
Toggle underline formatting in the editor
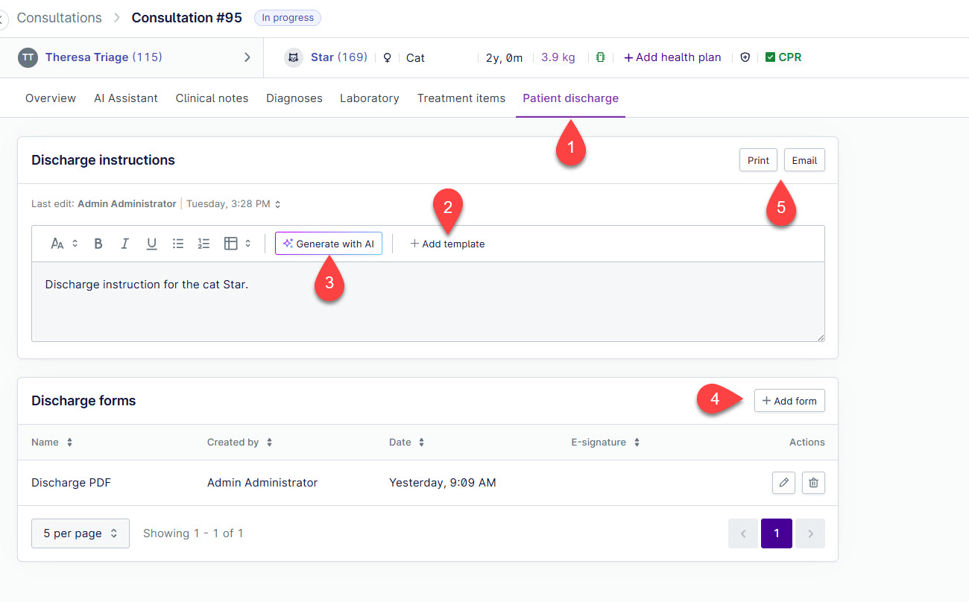click(151, 244)
